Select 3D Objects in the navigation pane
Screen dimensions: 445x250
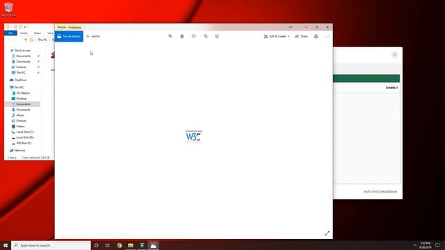(x=23, y=93)
